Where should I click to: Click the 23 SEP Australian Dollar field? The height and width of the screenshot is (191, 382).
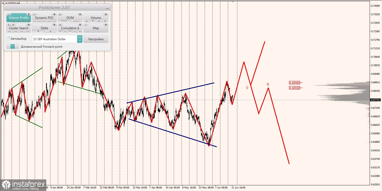[55, 39]
